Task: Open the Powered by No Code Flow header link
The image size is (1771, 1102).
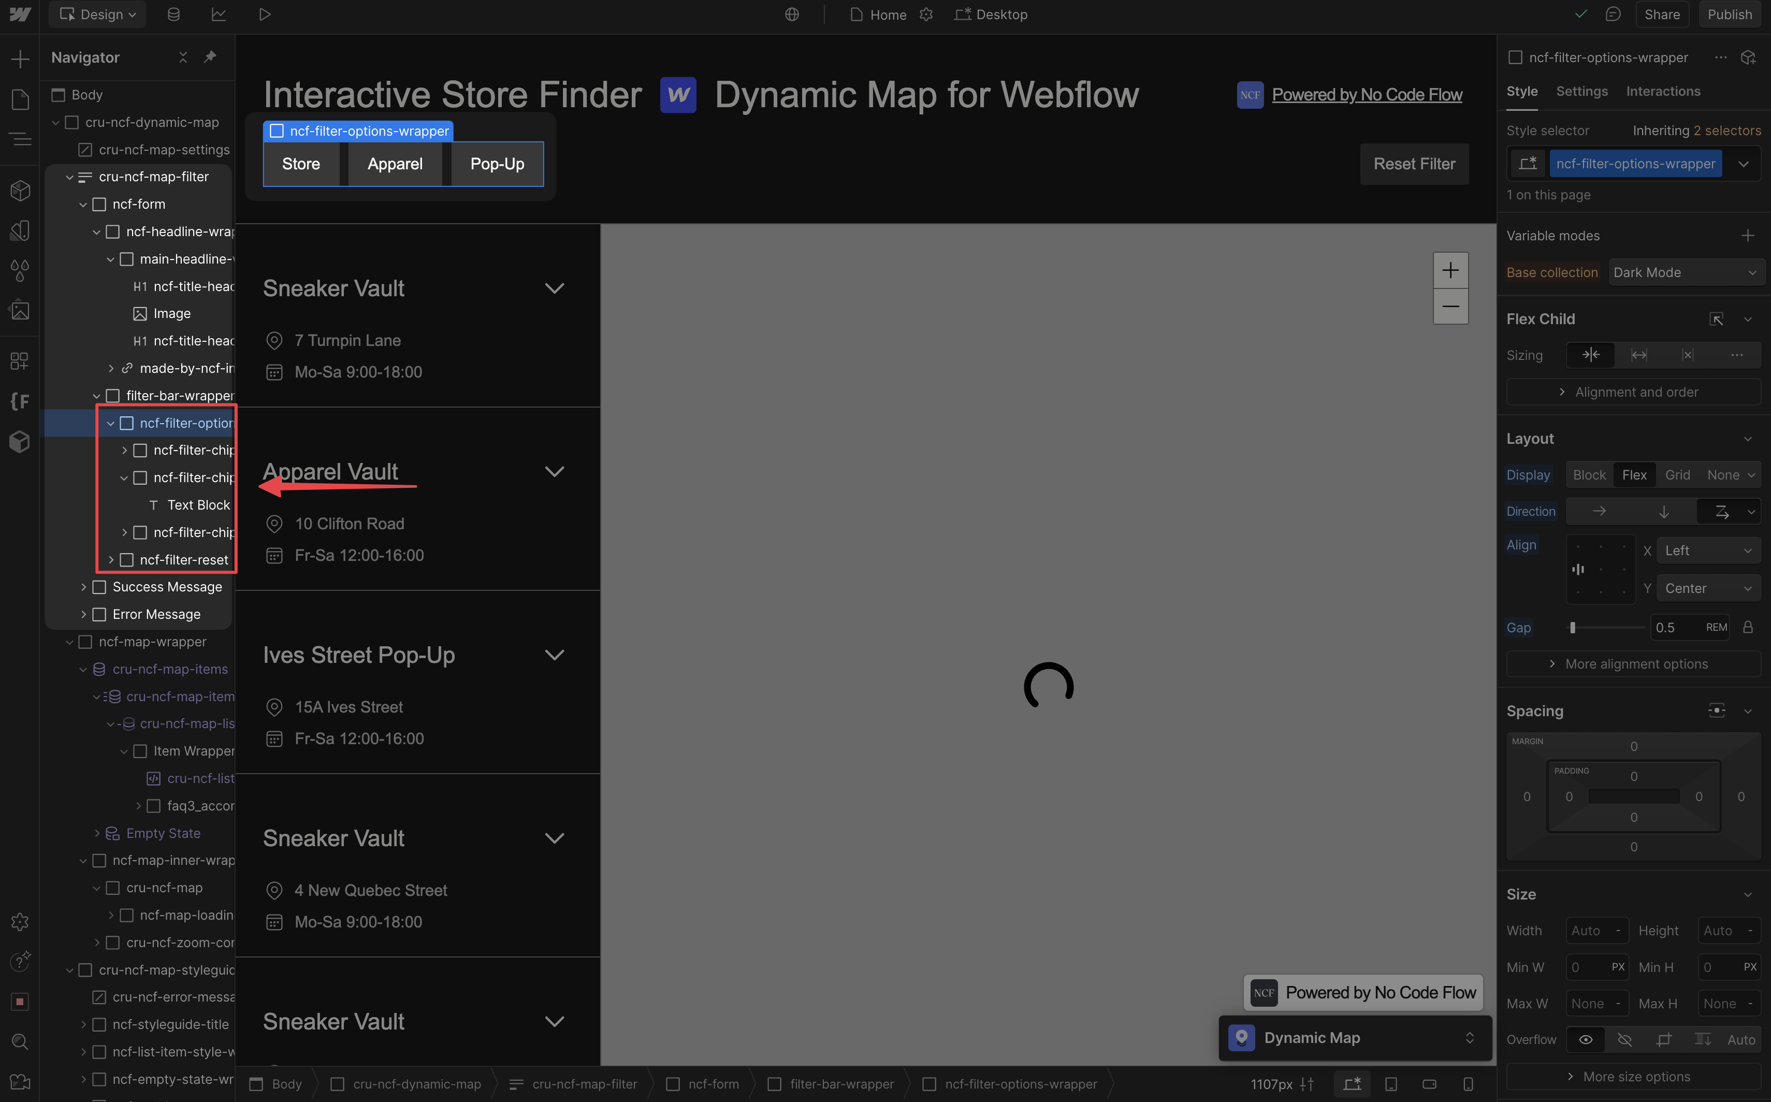Action: click(1367, 95)
